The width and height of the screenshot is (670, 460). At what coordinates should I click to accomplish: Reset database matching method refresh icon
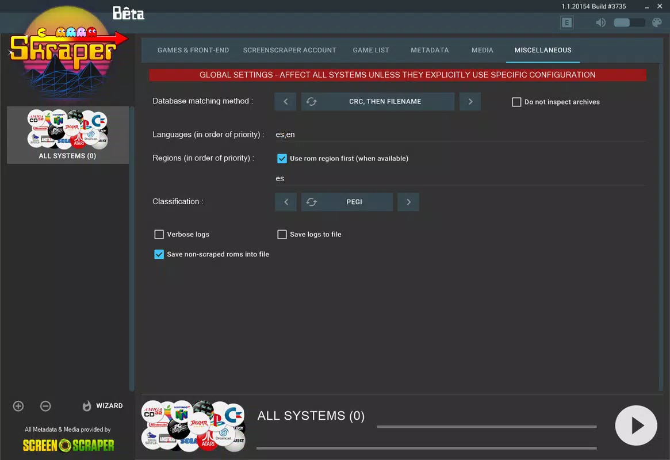pyautogui.click(x=312, y=102)
